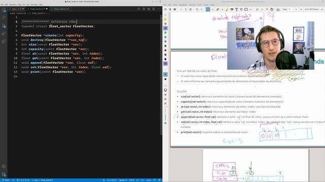Switch to the float_vector.h tab

[37, 9]
